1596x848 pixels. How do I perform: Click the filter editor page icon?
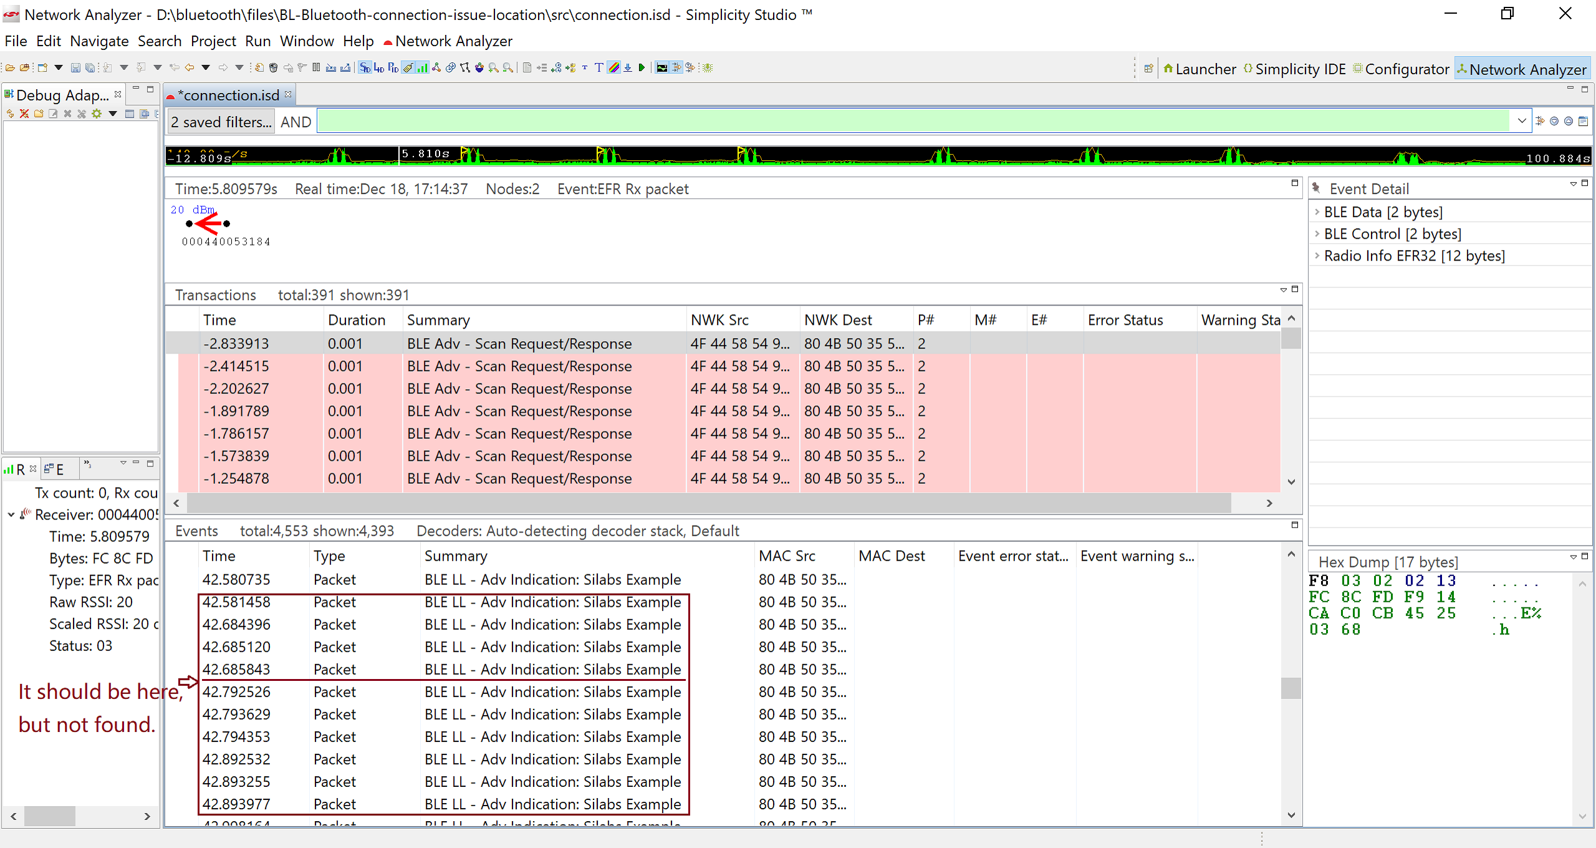click(x=1583, y=121)
